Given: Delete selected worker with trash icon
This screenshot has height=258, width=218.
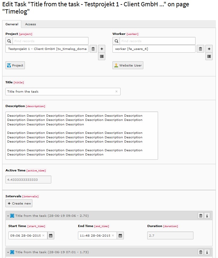Looking at the screenshot, I should tap(200, 49).
